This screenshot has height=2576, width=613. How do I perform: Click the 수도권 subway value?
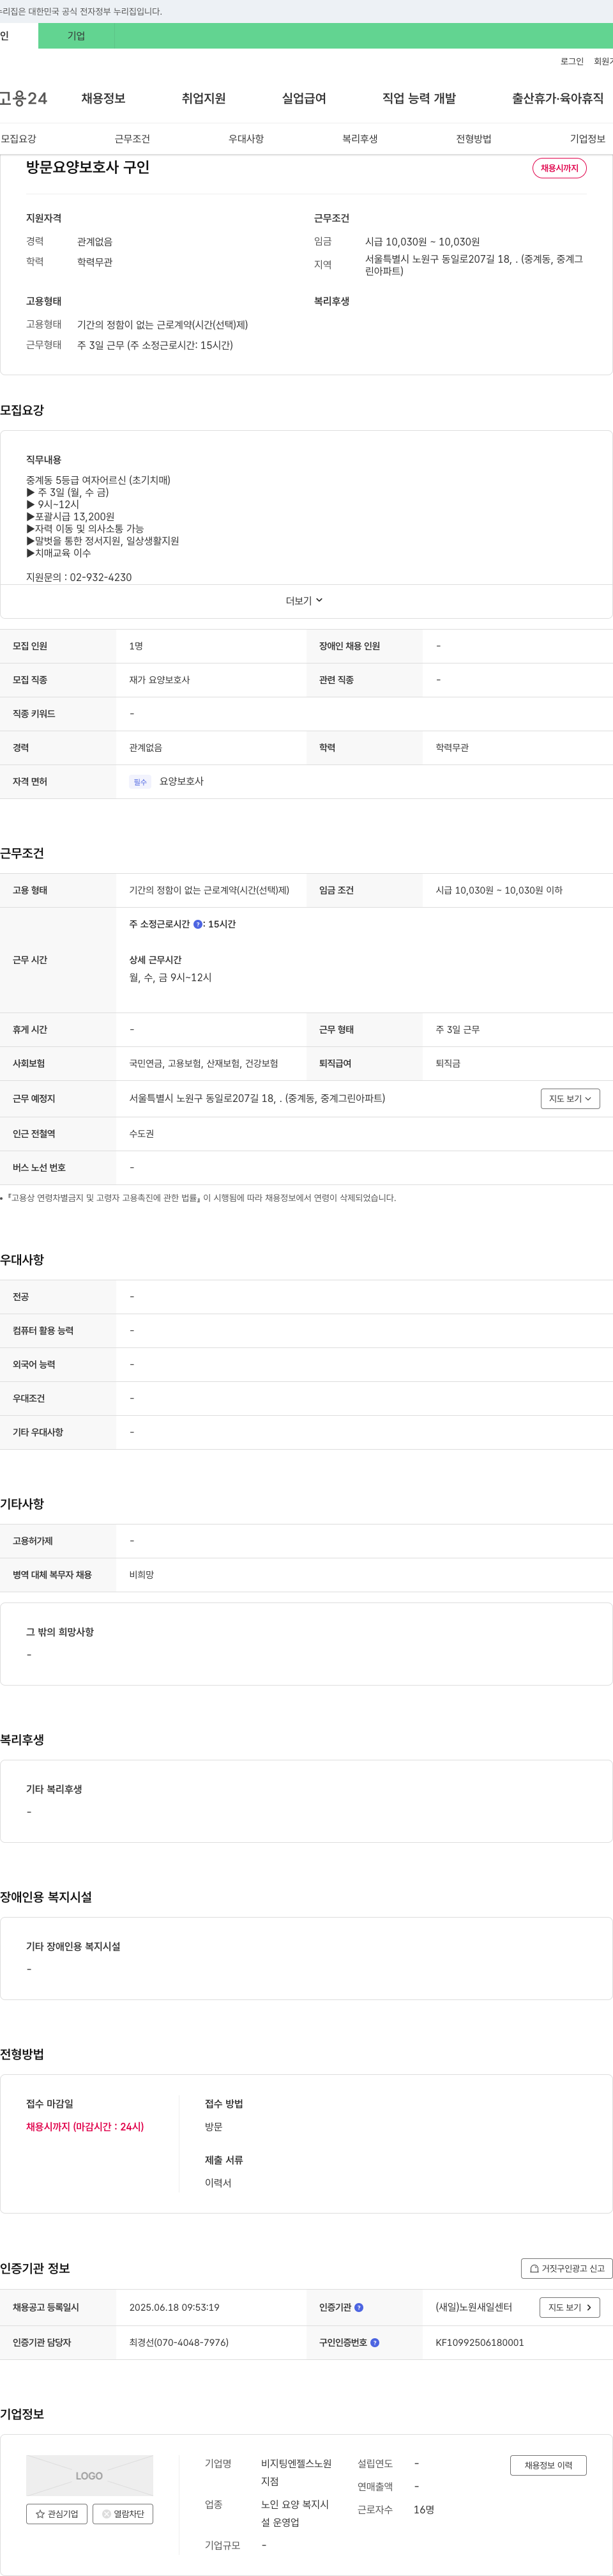point(142,1134)
